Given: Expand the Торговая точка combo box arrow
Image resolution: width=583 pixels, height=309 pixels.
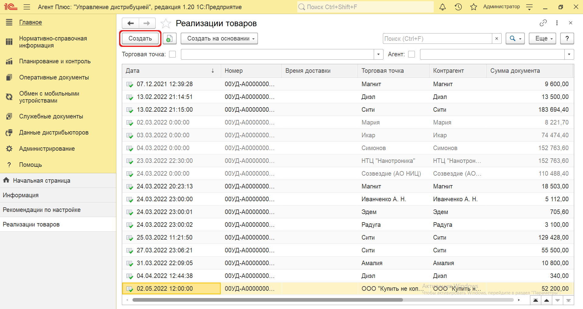Looking at the screenshot, I should point(378,54).
